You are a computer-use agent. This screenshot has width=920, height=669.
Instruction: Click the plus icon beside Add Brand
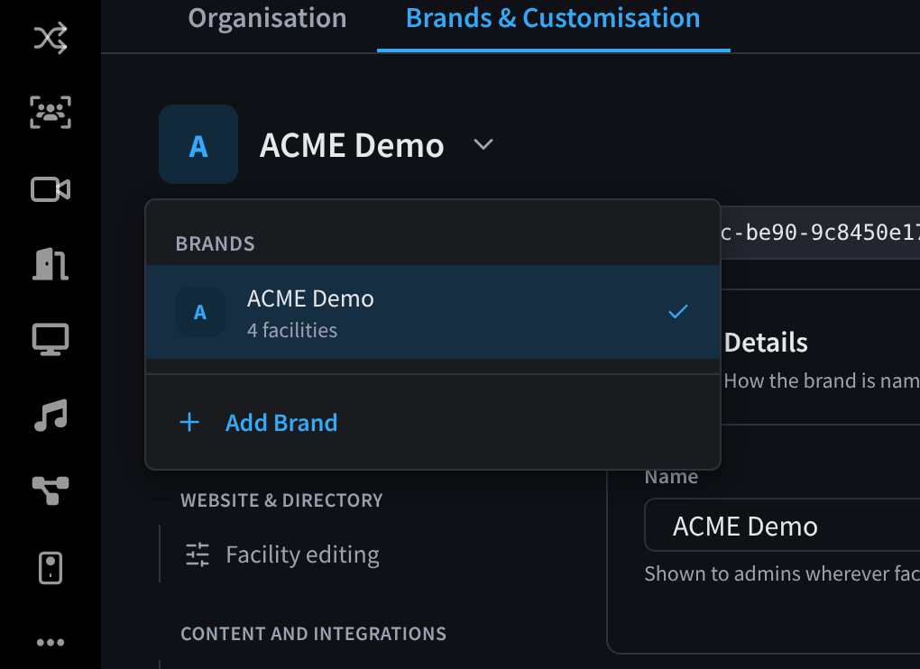pos(189,422)
